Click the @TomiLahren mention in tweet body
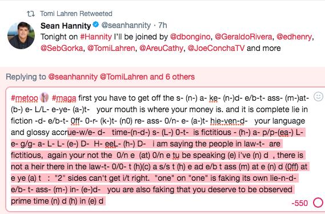This screenshot has height=214, width=325. 111,49
